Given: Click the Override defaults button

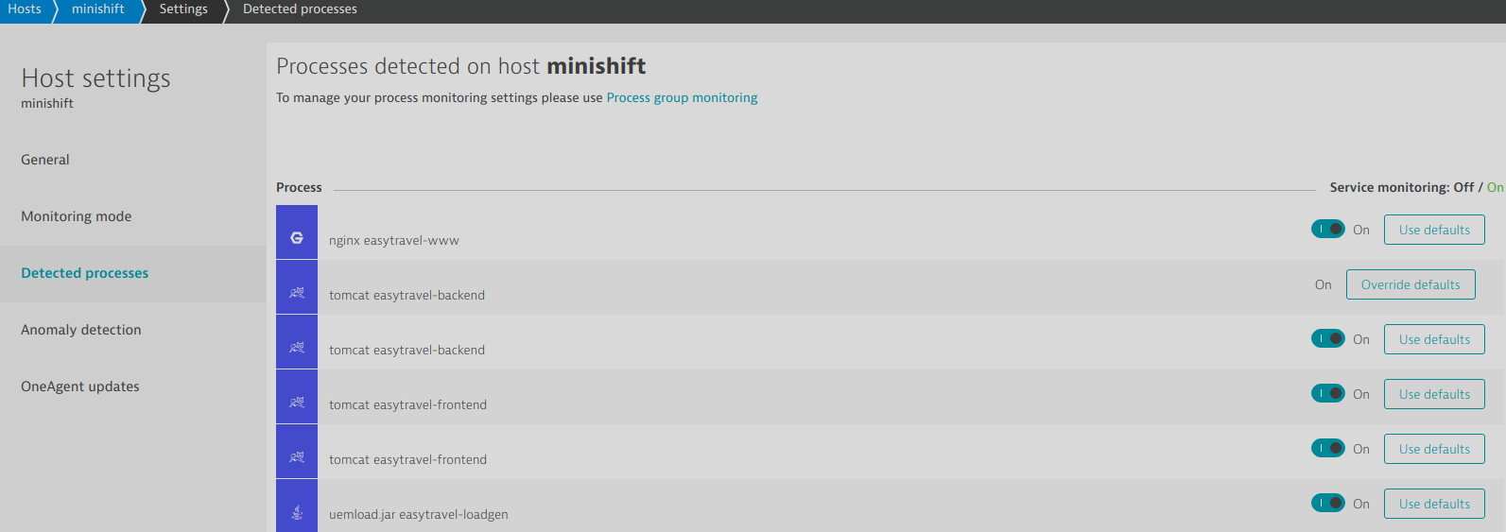Looking at the screenshot, I should 1410,284.
